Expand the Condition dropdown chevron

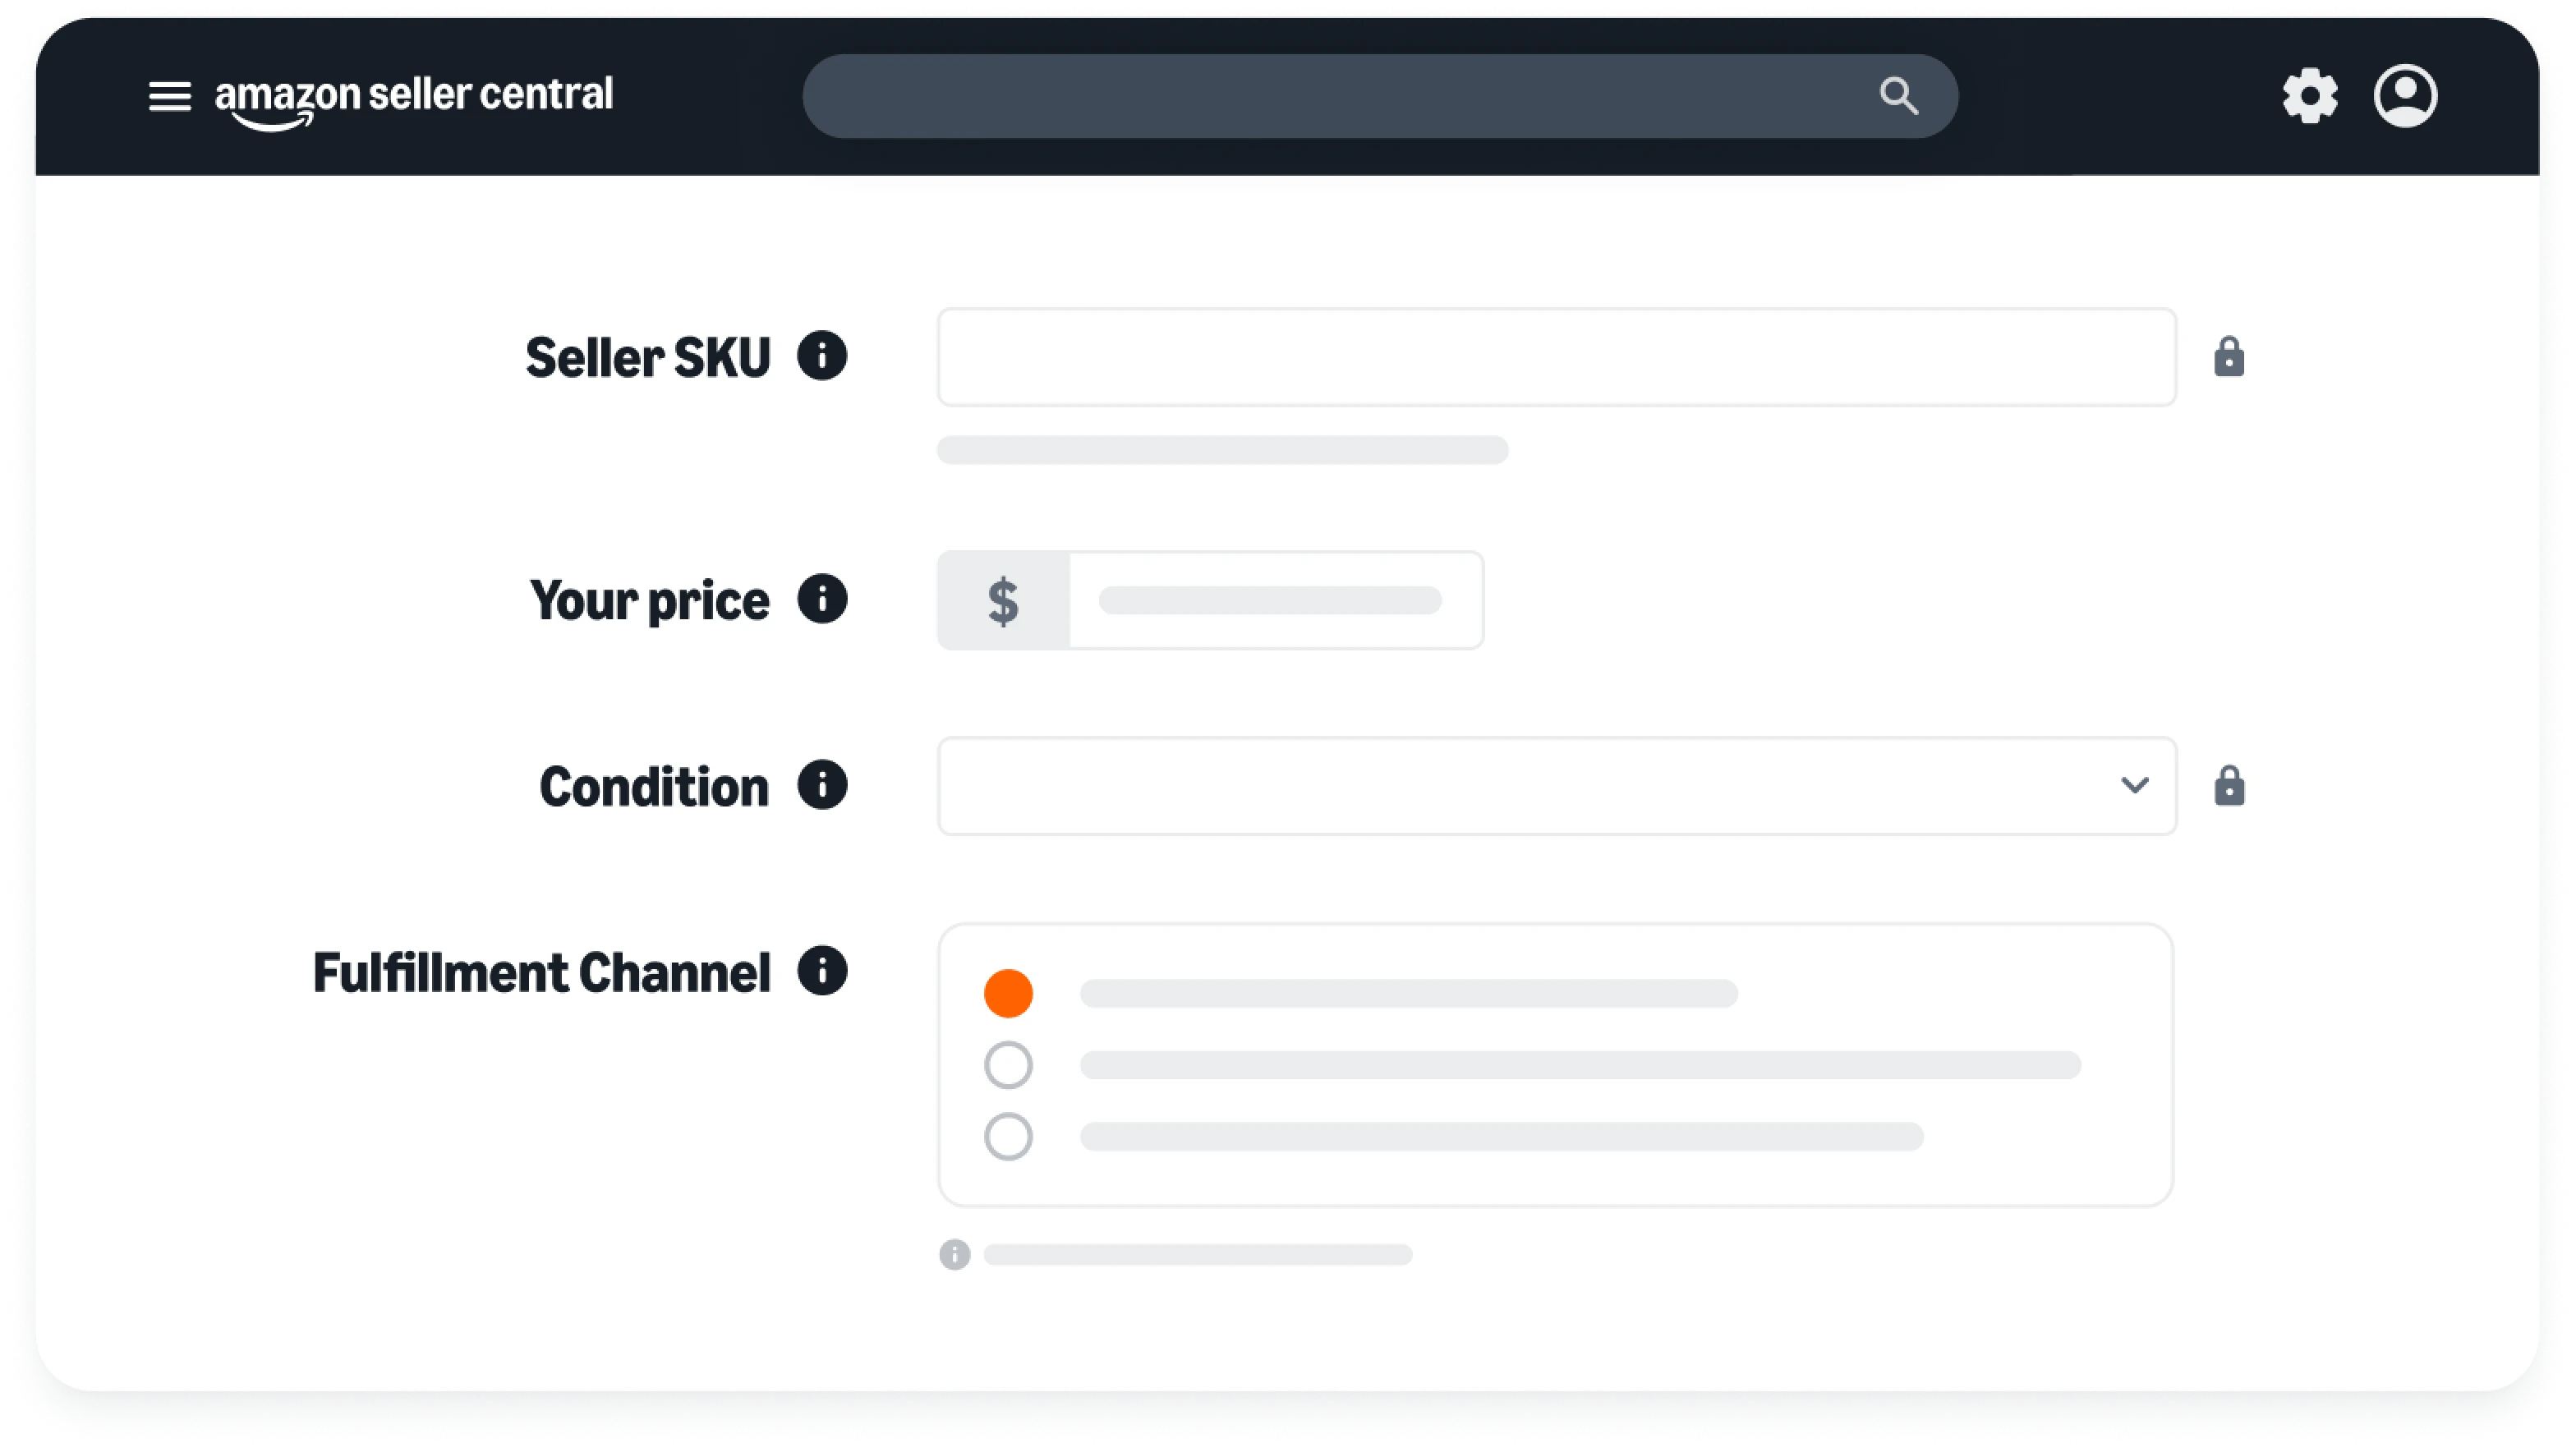click(2134, 786)
